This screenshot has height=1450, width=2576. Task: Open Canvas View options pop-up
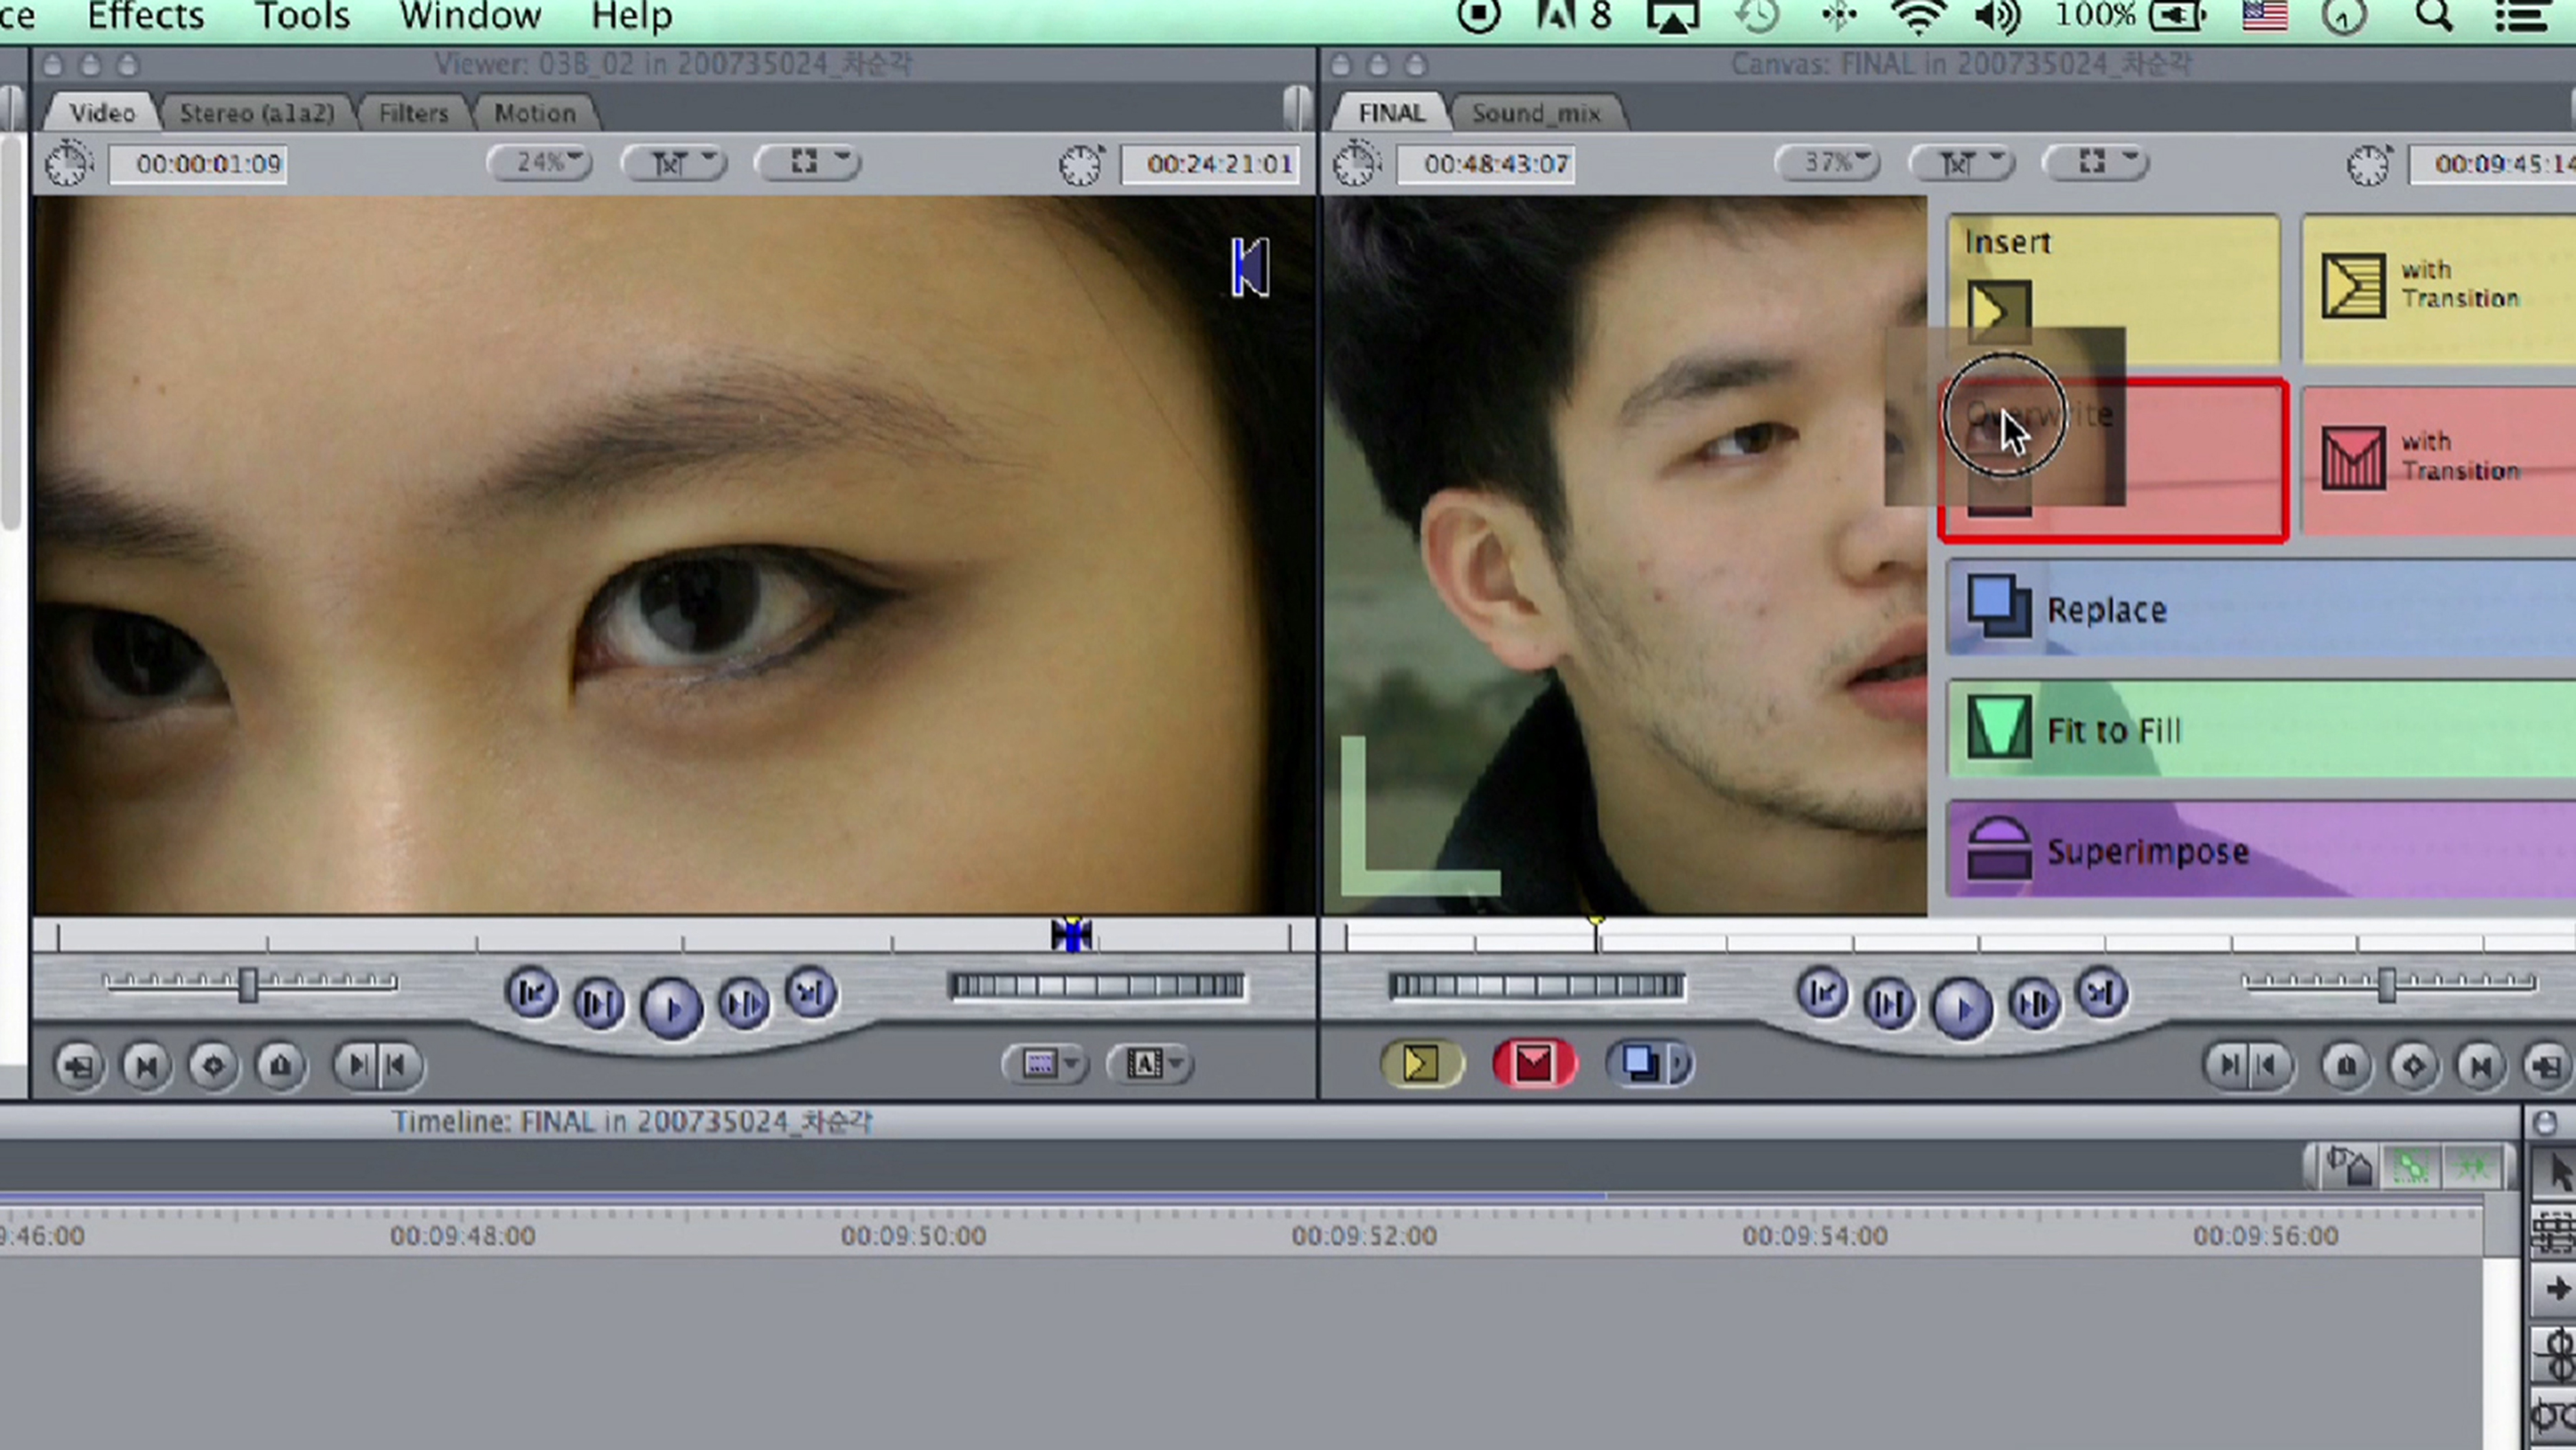coord(2096,162)
